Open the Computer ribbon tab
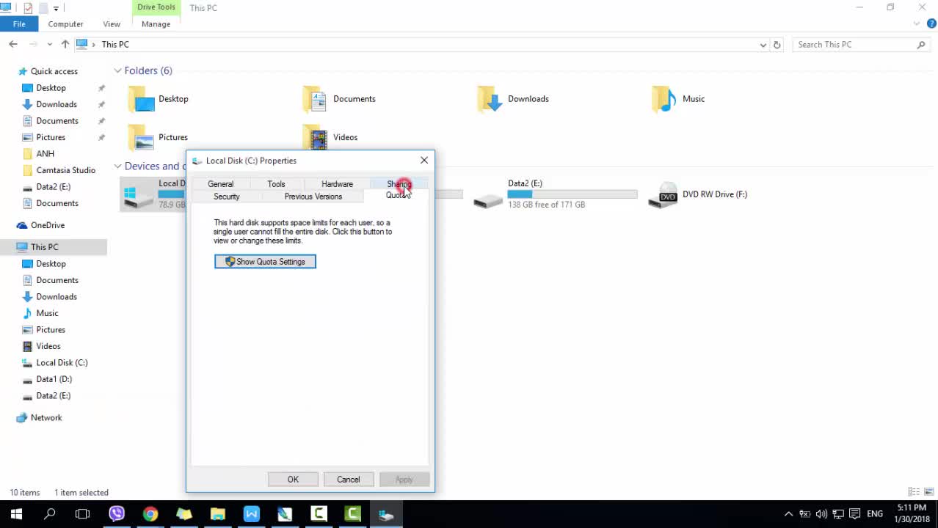Image resolution: width=938 pixels, height=528 pixels. (65, 24)
